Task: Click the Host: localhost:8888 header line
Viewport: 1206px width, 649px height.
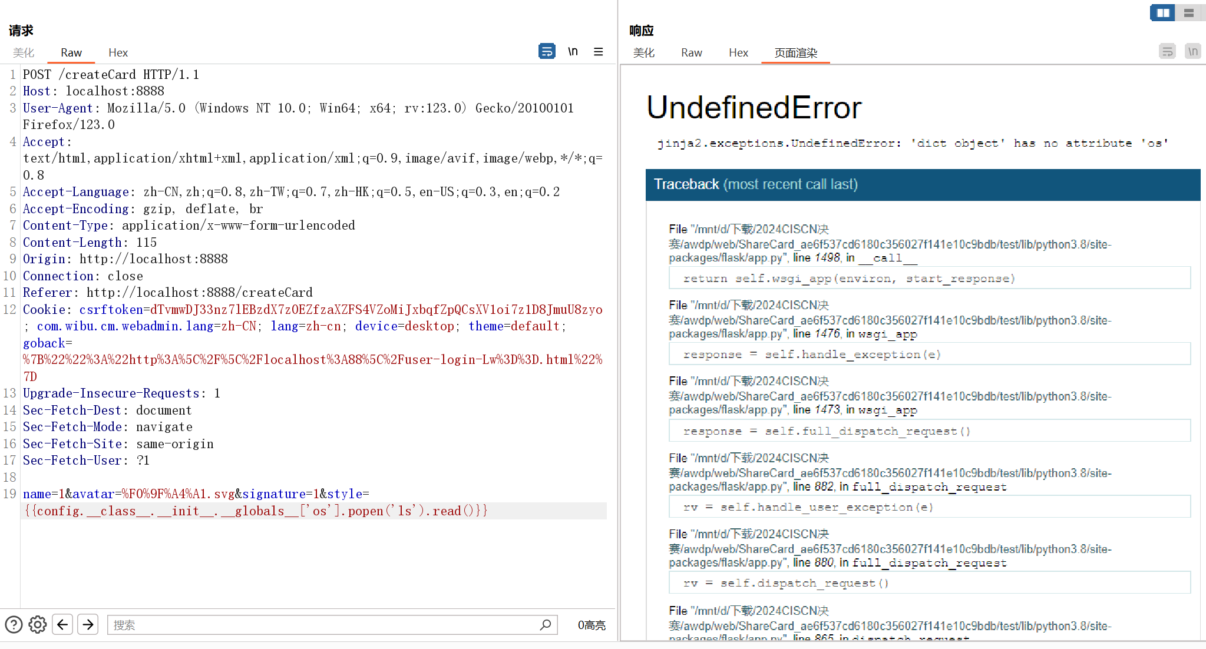Action: point(94,91)
